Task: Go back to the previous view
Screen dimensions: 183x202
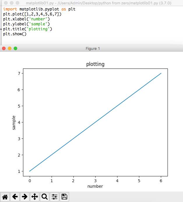Action: [x=15, y=197]
